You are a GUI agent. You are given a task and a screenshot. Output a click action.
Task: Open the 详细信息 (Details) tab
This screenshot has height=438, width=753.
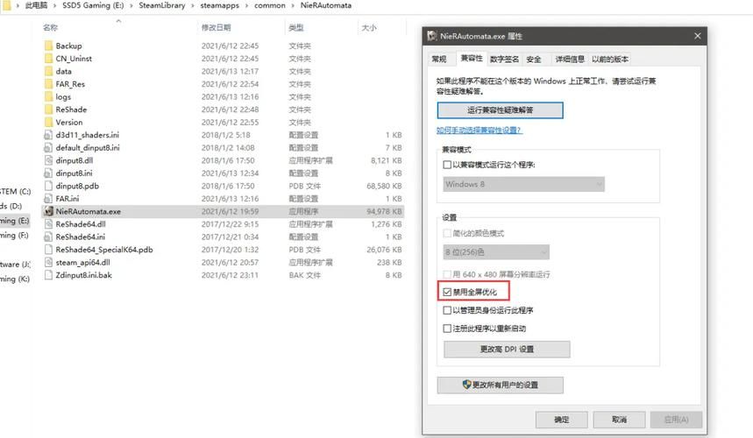click(570, 59)
